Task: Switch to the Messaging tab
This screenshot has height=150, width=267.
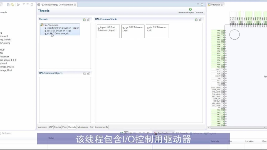Action: point(83,127)
